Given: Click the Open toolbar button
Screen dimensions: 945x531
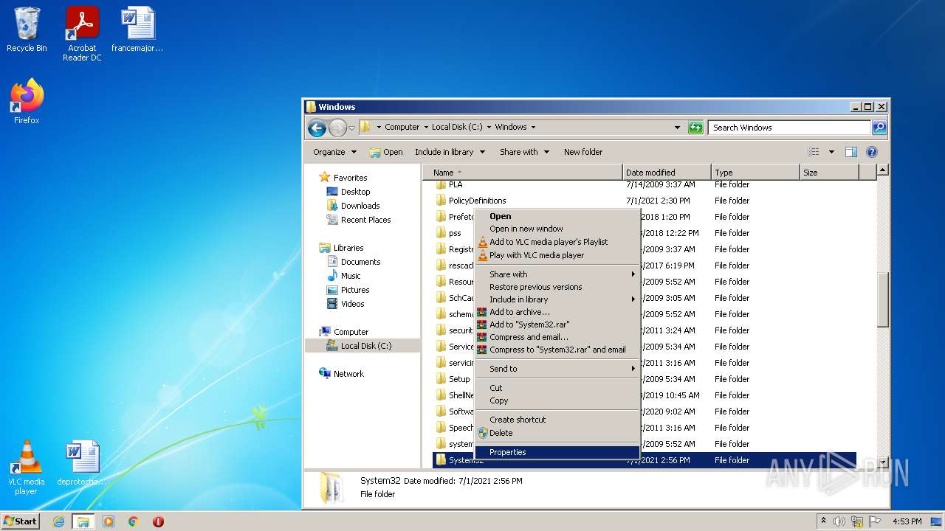Looking at the screenshot, I should [386, 152].
